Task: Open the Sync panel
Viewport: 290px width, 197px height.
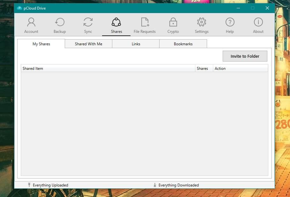Action: (x=88, y=25)
